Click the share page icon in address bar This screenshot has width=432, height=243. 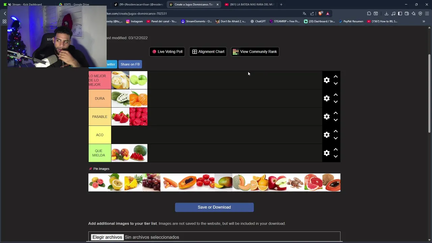[x=312, y=13]
